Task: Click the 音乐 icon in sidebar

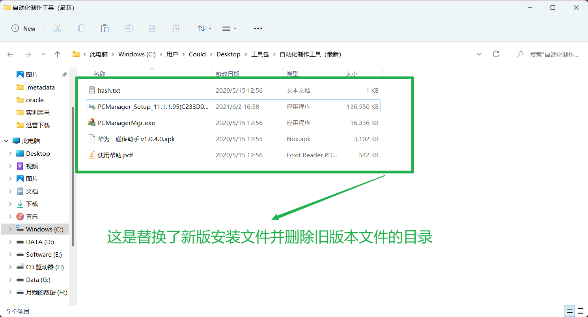Action: tap(20, 216)
